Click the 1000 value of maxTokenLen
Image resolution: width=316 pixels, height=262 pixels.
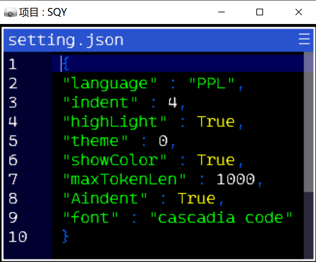pyautogui.click(x=236, y=179)
